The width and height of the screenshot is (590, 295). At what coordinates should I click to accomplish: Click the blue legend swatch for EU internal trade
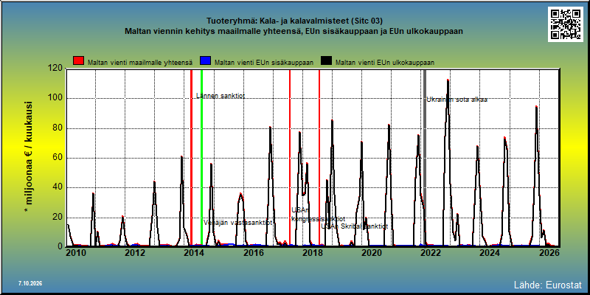click(205, 61)
